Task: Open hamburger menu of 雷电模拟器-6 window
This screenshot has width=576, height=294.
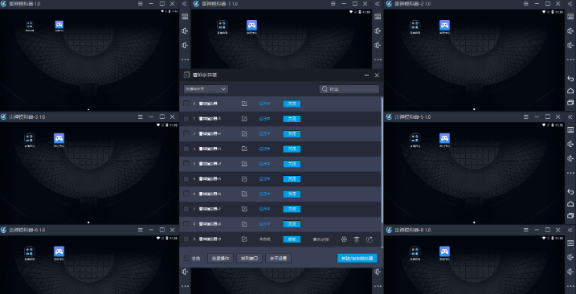Action: 141,230
